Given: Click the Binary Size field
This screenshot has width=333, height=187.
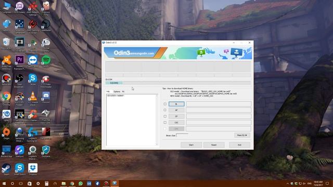Looking at the screenshot, I should pyautogui.click(x=182, y=135).
